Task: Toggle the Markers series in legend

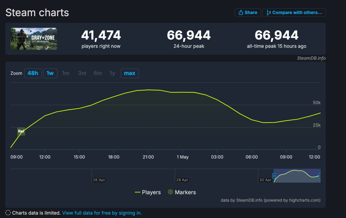Action: point(182,192)
